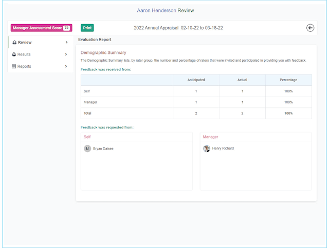329x248 pixels.
Task: Click the Total row Anticipated value 2
Action: 196,113
